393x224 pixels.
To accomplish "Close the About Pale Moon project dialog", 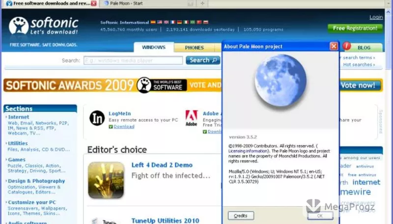I will (x=334, y=46).
